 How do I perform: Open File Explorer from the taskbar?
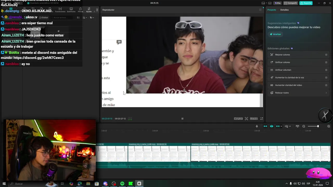pos(88,184)
